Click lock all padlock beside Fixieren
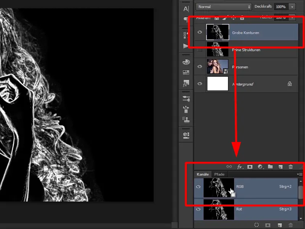The height and width of the screenshot is (229, 305). (x=242, y=18)
